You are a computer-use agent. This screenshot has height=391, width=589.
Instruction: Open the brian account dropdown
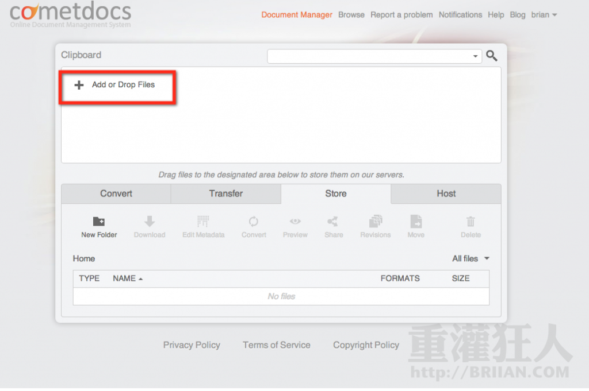pyautogui.click(x=544, y=14)
